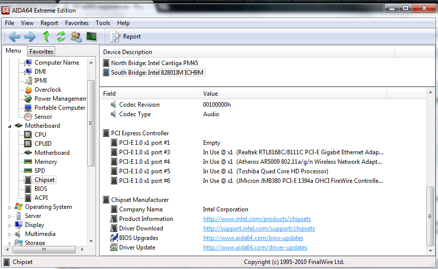Screen dimensions: 438x269
Task: Select the BIOS tree item
Action: point(41,189)
